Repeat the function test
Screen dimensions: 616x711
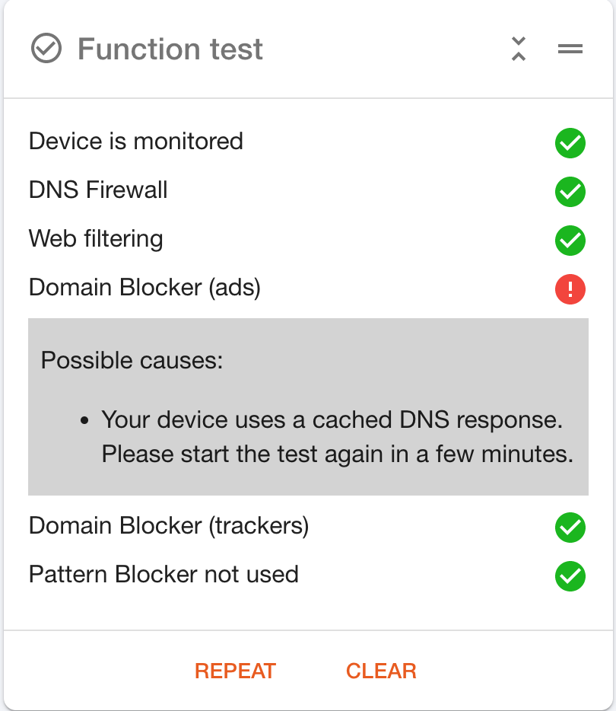click(235, 671)
